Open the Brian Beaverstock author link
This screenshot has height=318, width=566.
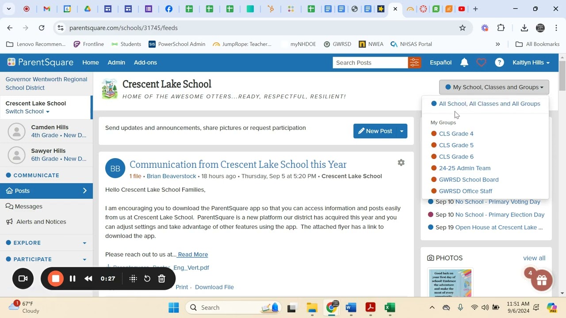click(x=172, y=176)
